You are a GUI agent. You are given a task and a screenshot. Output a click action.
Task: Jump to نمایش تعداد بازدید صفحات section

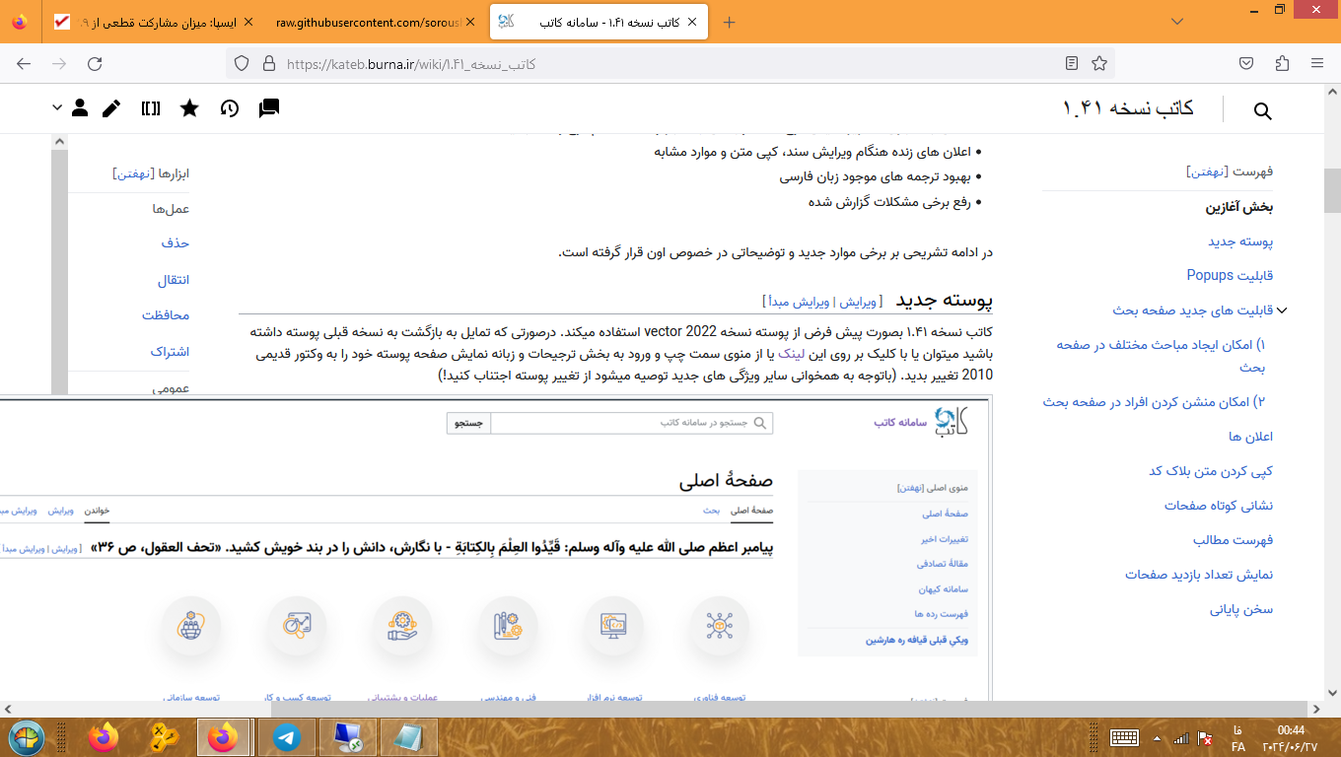tap(1199, 575)
